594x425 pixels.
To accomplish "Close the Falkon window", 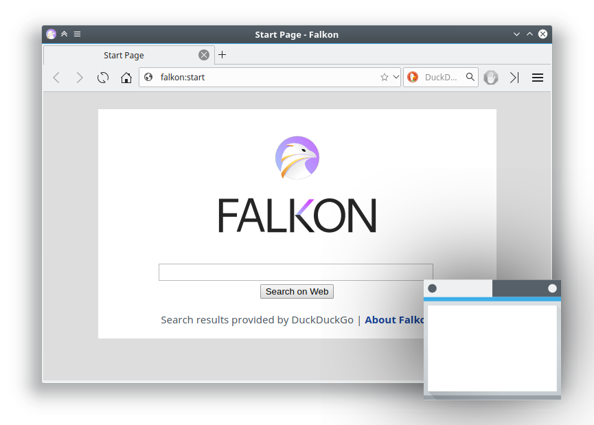I will 543,34.
